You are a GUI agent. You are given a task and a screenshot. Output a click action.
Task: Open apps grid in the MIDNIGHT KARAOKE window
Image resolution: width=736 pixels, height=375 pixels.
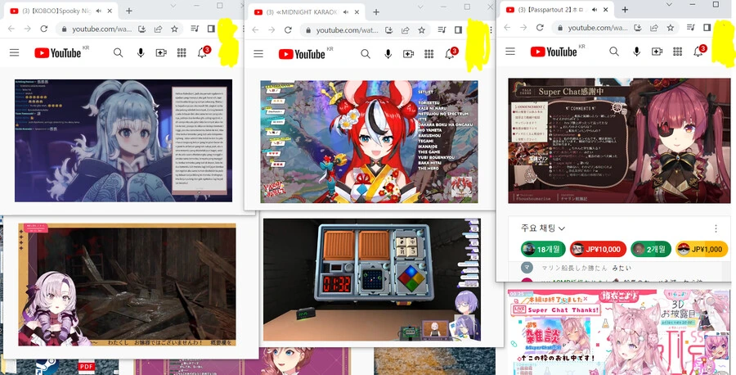point(429,54)
